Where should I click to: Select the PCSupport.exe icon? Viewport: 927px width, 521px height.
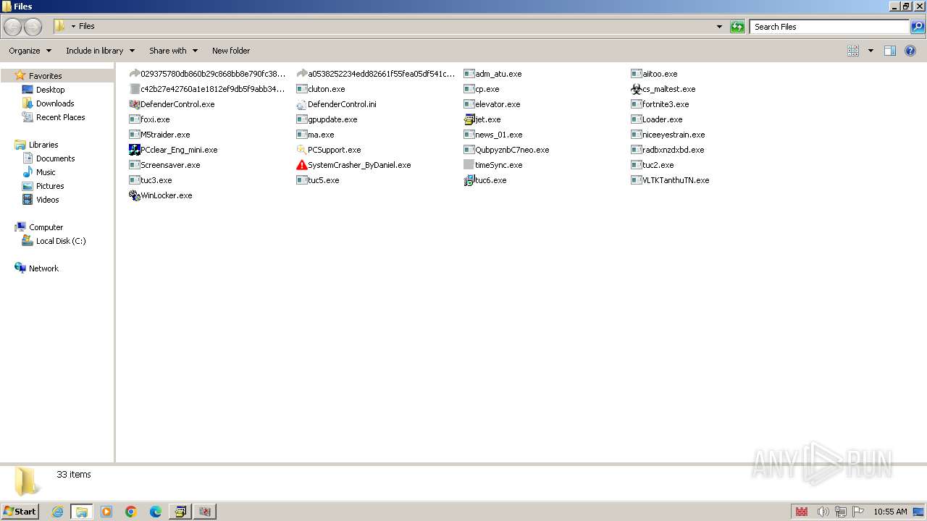pyautogui.click(x=302, y=150)
